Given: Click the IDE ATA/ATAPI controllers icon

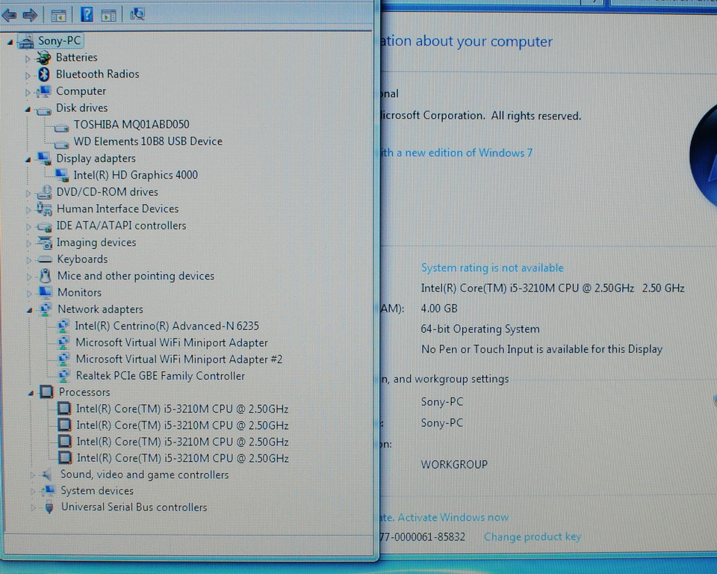Looking at the screenshot, I should [x=44, y=226].
